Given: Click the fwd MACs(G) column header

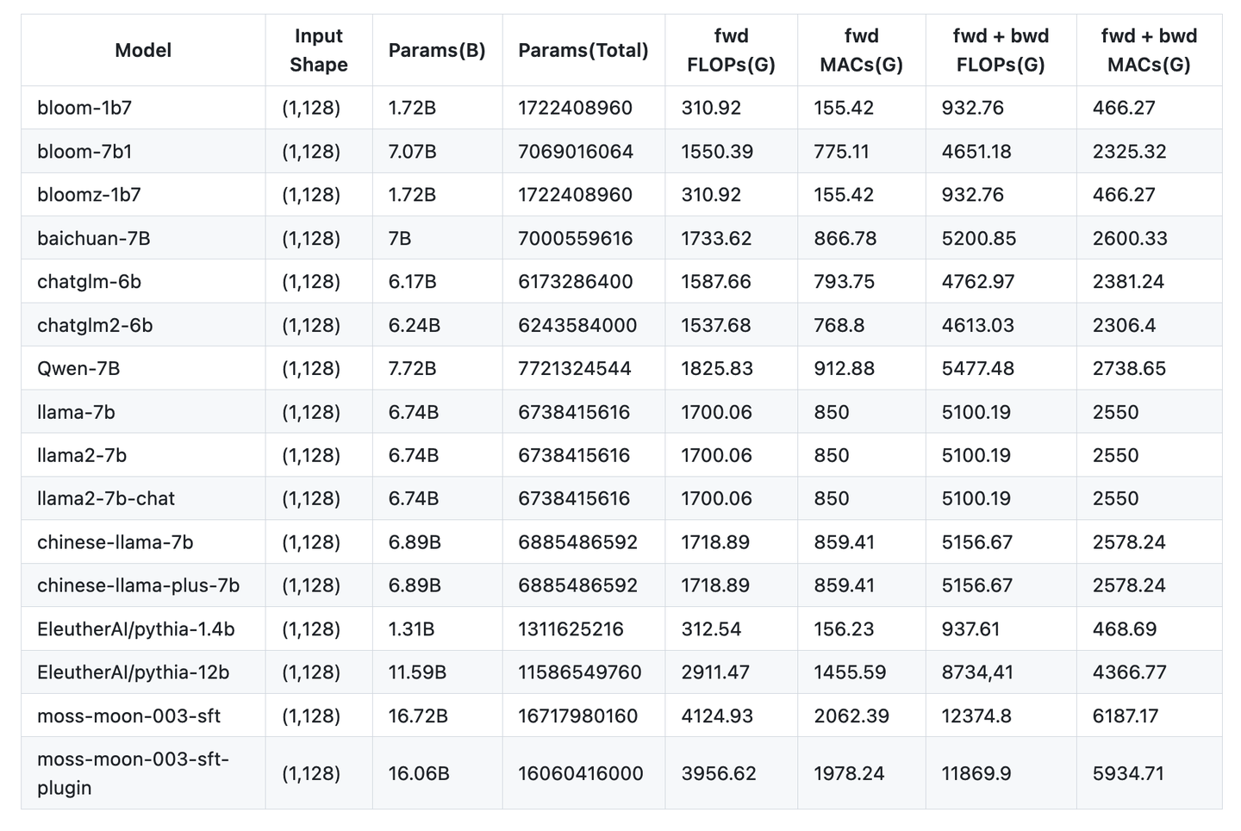Looking at the screenshot, I should pyautogui.click(x=861, y=50).
